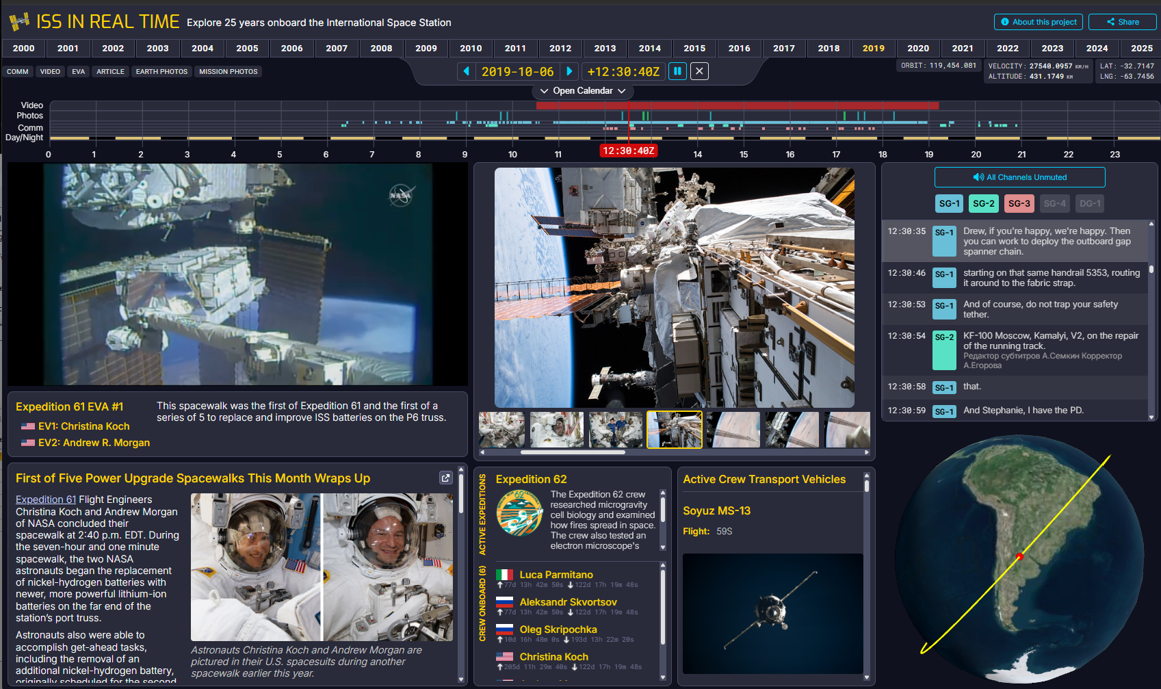This screenshot has height=689, width=1161.
Task: Select year 2016 tab
Action: 740,48
